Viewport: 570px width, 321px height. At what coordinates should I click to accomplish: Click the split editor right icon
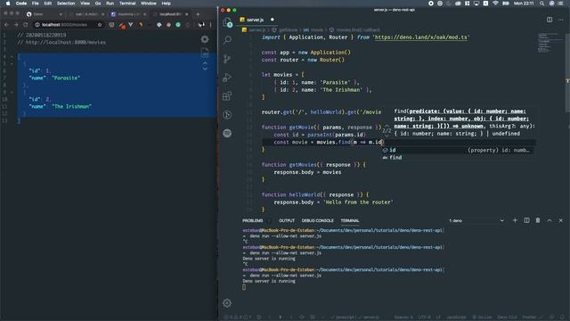[x=550, y=20]
